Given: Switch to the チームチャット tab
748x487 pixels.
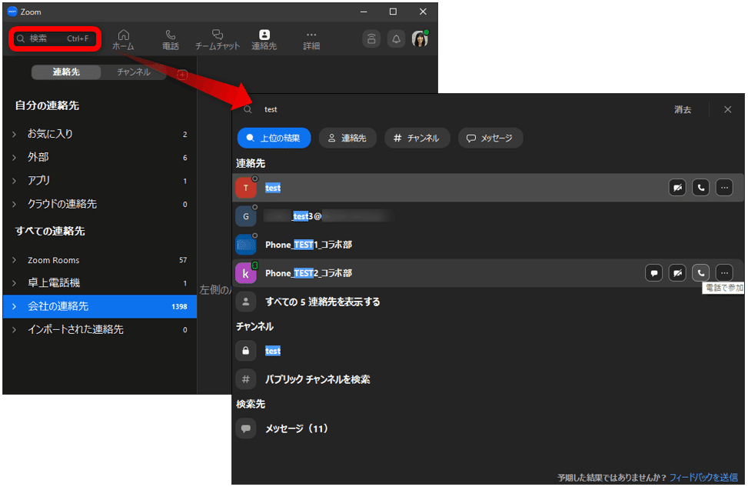Looking at the screenshot, I should pos(217,40).
